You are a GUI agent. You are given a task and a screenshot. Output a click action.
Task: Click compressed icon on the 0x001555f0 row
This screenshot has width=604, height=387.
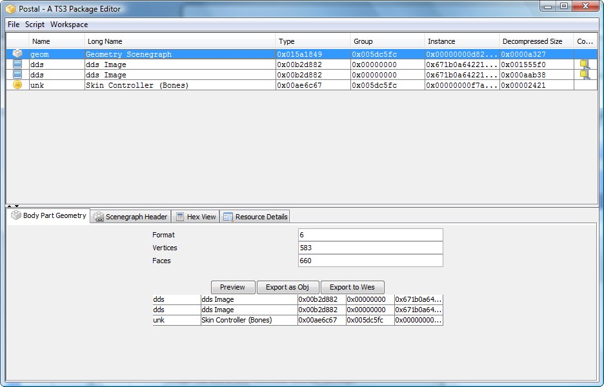pyautogui.click(x=585, y=64)
